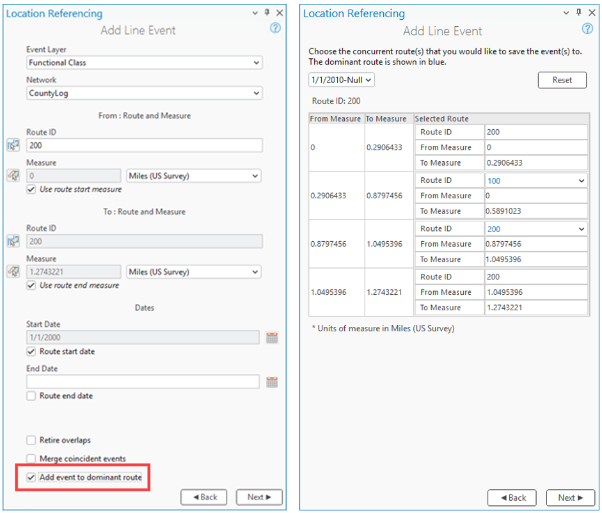Click From Route ID field containing 200
602x513 pixels.
pos(145,146)
